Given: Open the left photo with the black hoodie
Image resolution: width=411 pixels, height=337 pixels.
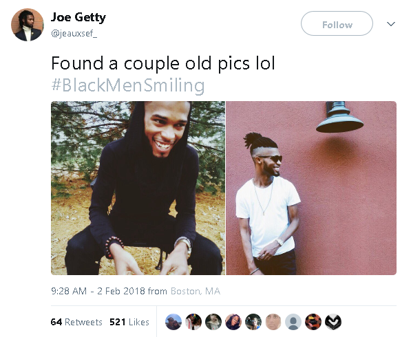Looking at the screenshot, I should tap(138, 188).
